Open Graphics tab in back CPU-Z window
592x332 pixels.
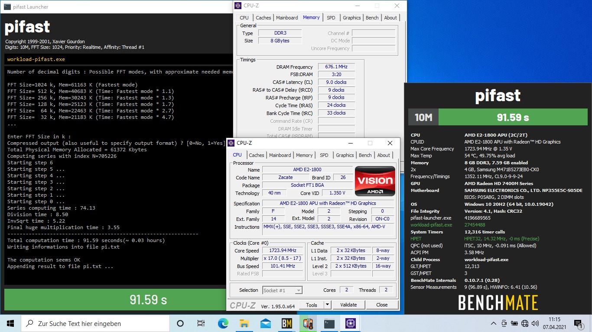click(x=351, y=18)
